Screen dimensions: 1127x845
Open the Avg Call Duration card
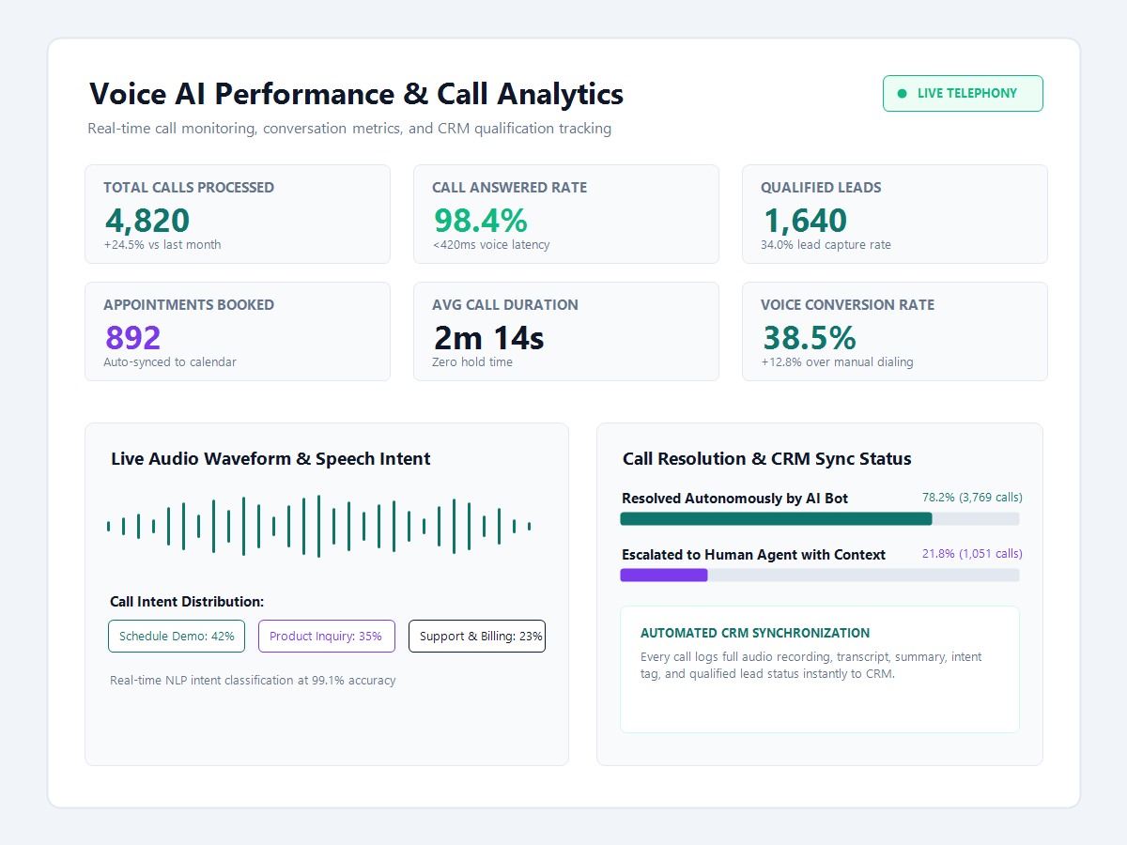click(566, 331)
